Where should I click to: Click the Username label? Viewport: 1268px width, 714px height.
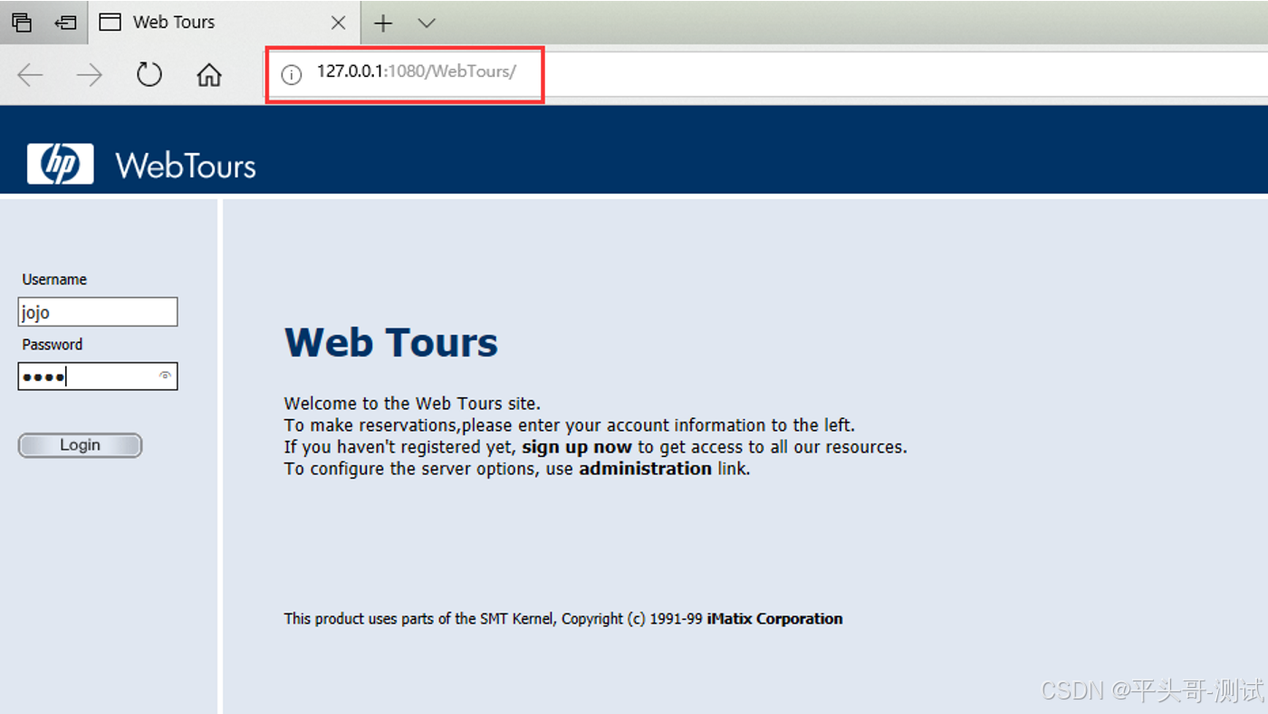(54, 280)
